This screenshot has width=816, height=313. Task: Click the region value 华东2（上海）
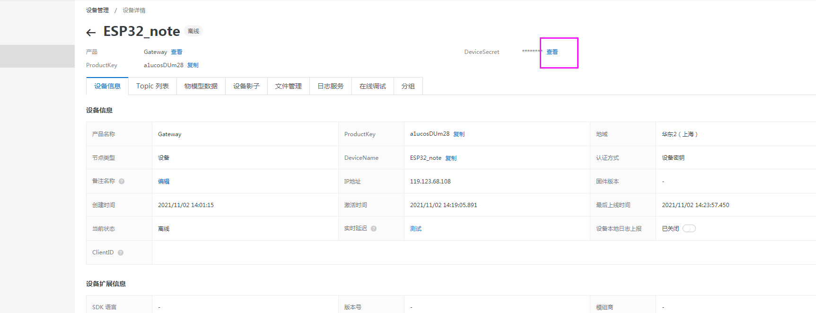[x=680, y=134]
